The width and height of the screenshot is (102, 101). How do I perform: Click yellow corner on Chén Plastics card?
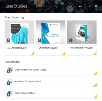[64, 54]
